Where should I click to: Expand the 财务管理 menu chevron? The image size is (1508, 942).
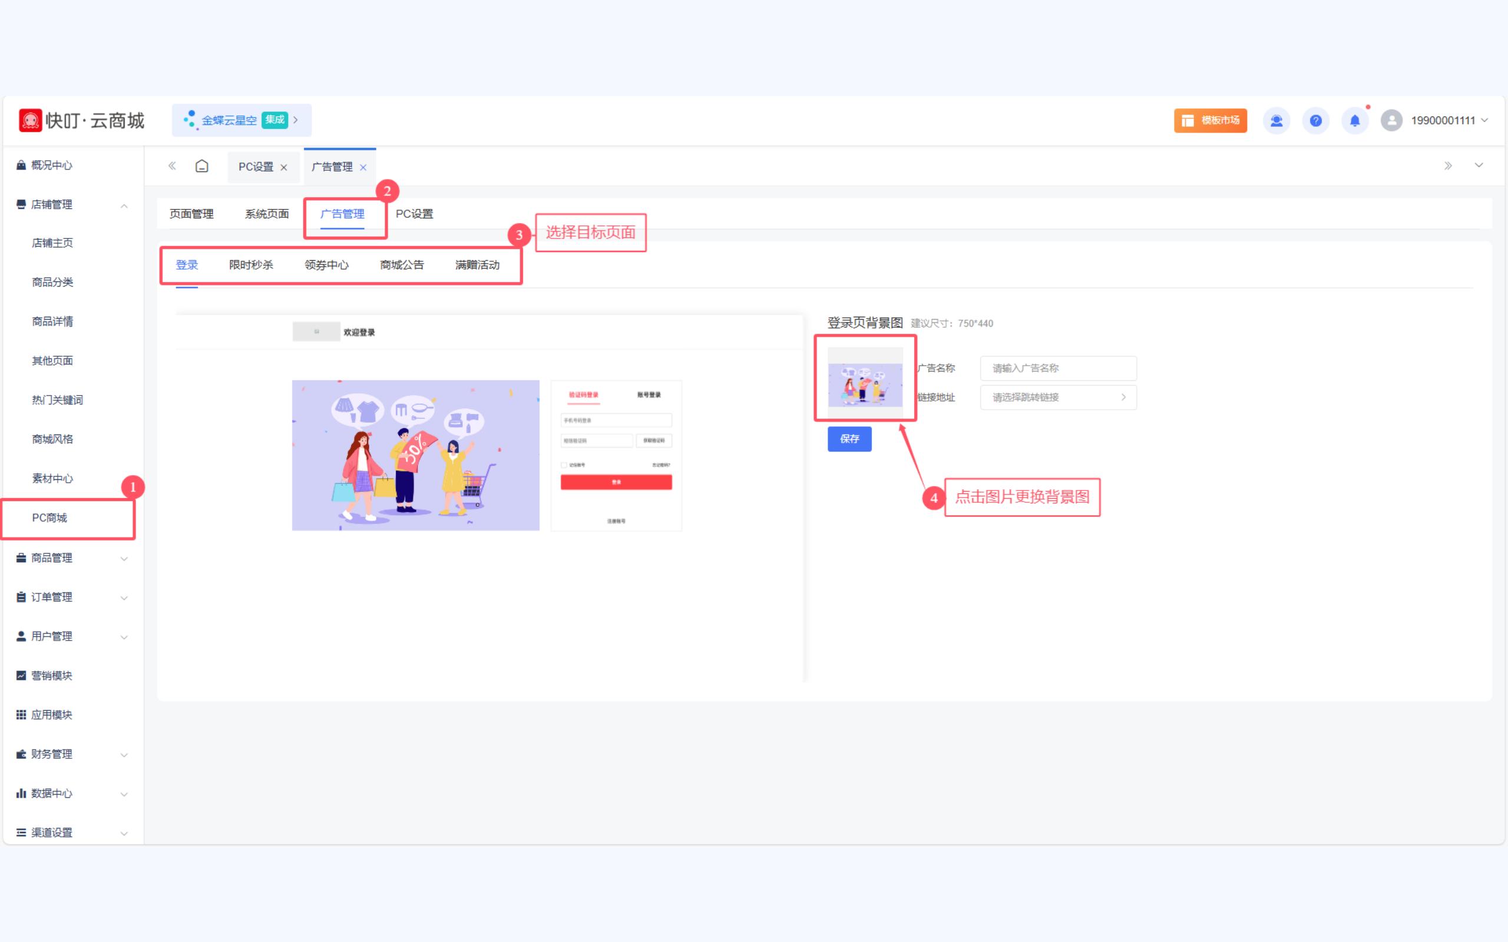coord(124,755)
